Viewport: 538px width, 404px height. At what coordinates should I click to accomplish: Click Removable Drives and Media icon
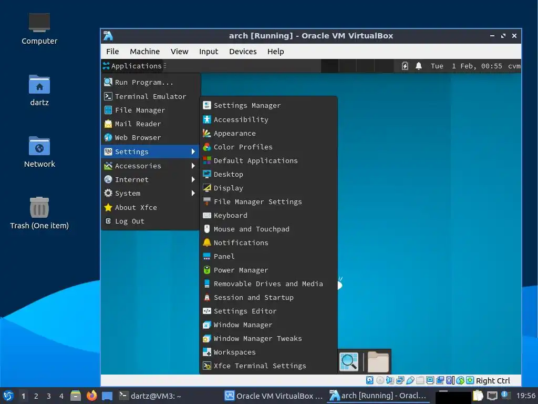click(207, 284)
